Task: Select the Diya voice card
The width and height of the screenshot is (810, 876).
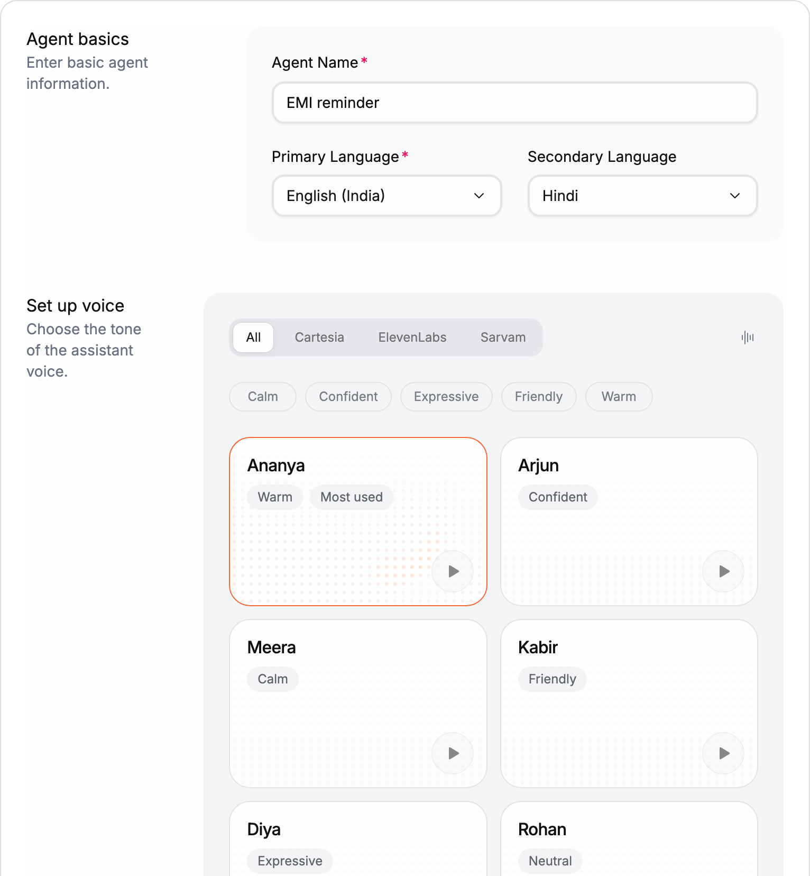Action: pos(358,839)
